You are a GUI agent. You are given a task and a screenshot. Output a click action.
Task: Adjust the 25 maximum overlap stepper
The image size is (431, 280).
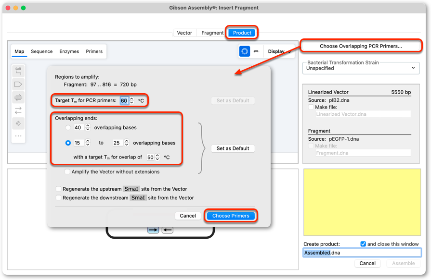point(127,143)
